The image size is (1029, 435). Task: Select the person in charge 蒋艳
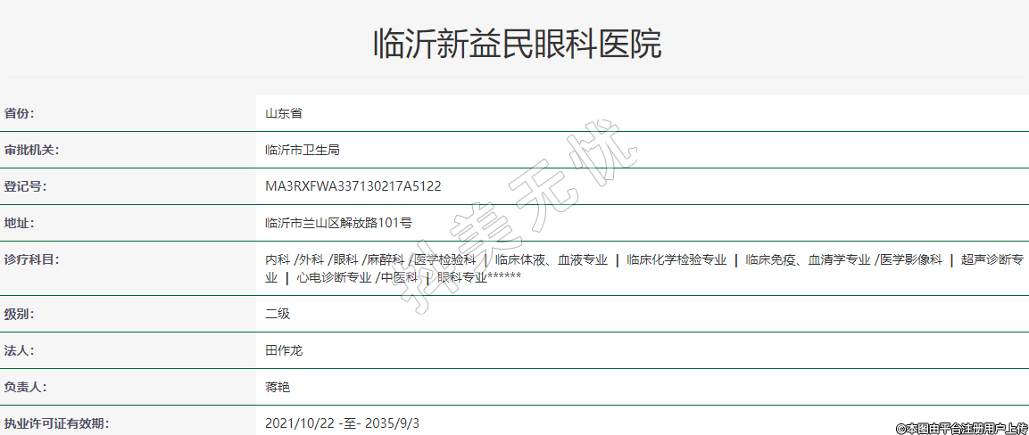[x=278, y=387]
